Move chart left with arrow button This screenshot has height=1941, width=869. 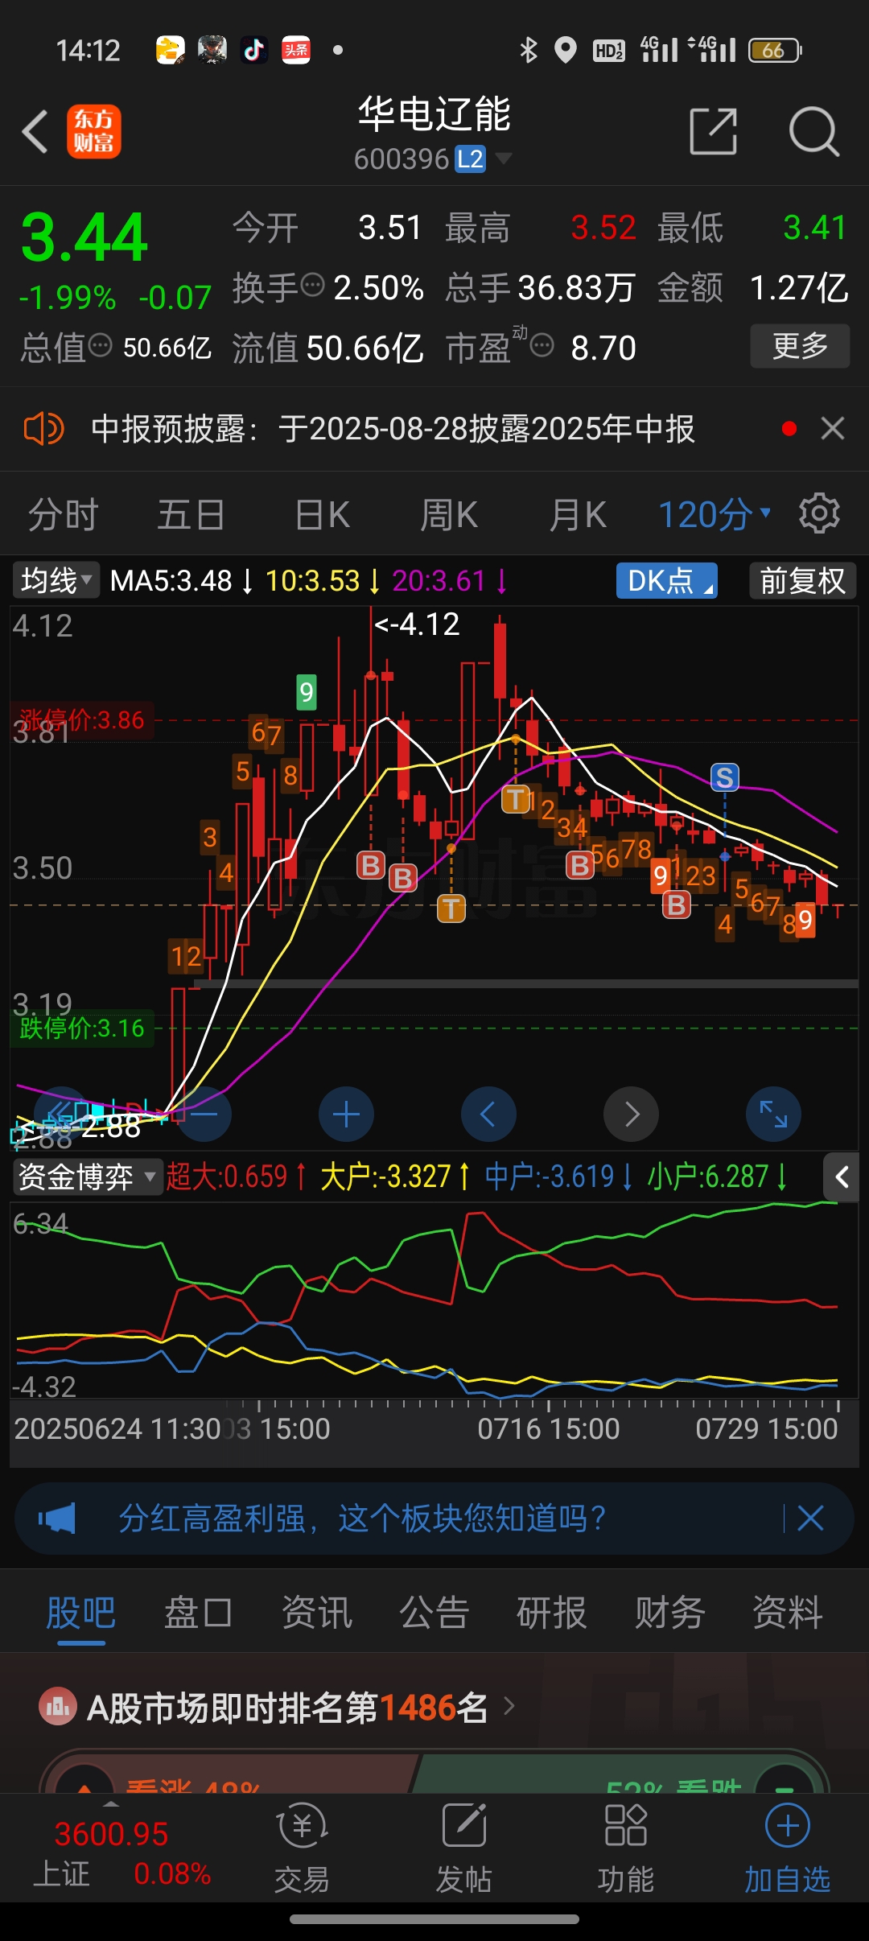(x=488, y=1115)
